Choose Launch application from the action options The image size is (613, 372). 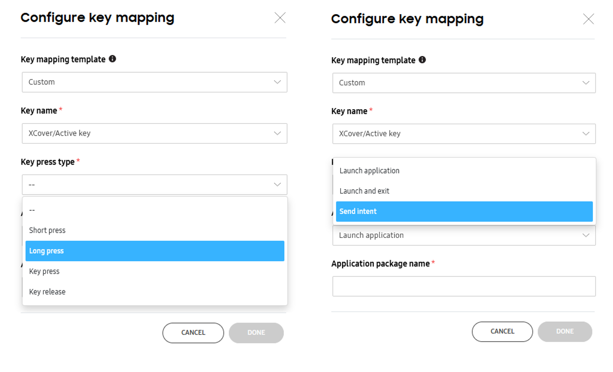(464, 170)
